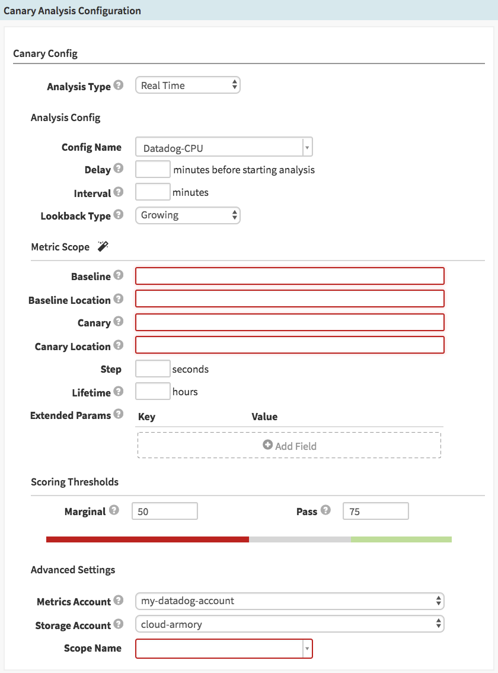This screenshot has width=498, height=673.
Task: Click the Interval help question mark
Action: pyautogui.click(x=119, y=192)
